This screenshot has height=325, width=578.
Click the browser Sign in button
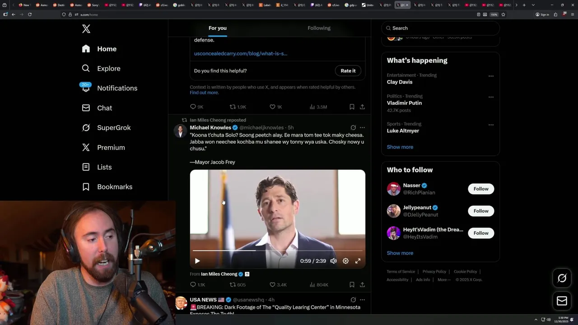[x=542, y=14]
